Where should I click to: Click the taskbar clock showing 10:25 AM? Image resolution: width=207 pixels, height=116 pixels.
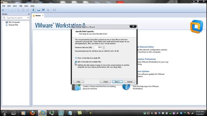200,113
